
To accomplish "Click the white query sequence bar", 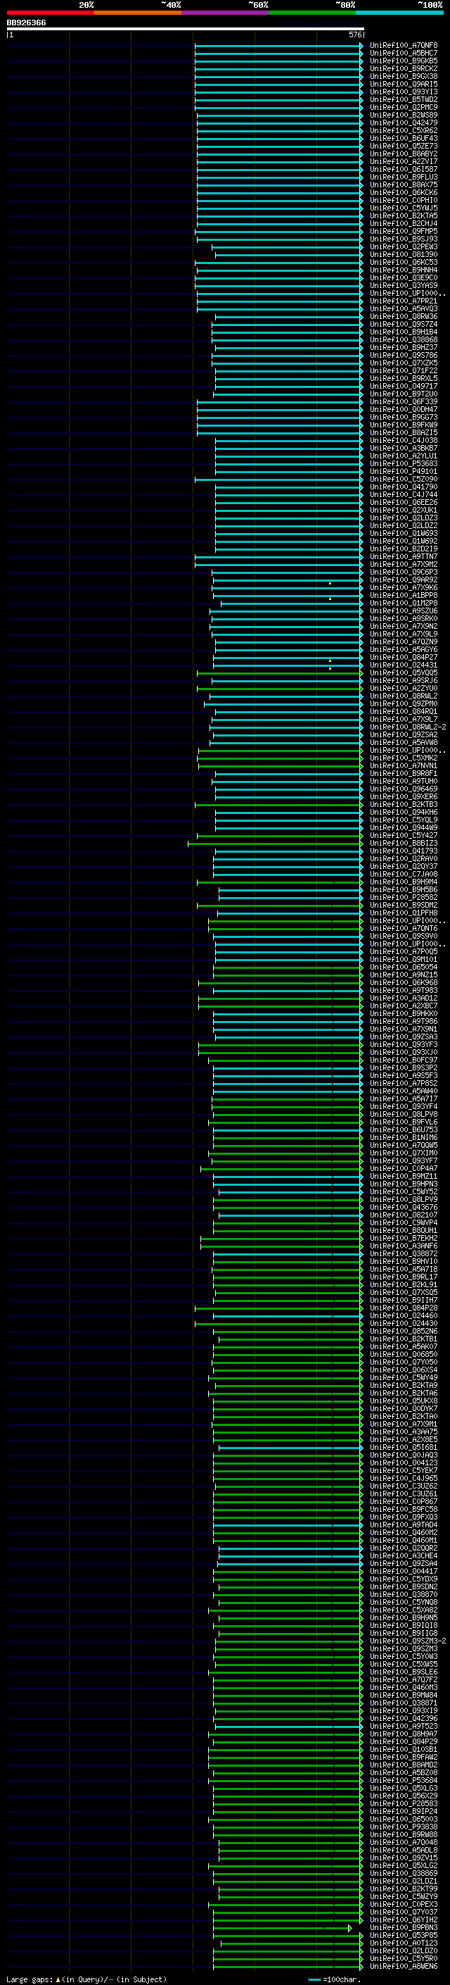I will 186,28.
